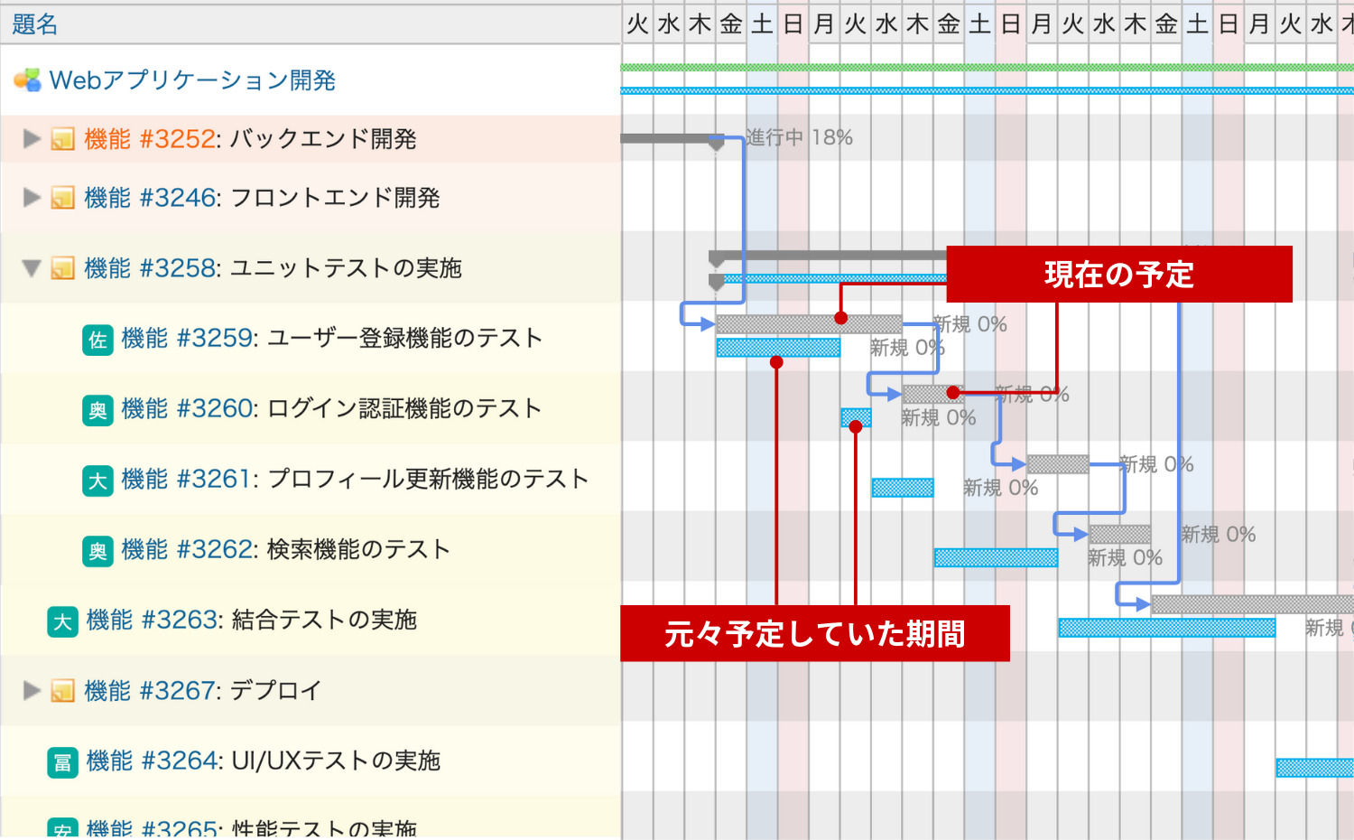Select the blue baseline bar for #3262
The width and height of the screenshot is (1354, 840).
[996, 557]
